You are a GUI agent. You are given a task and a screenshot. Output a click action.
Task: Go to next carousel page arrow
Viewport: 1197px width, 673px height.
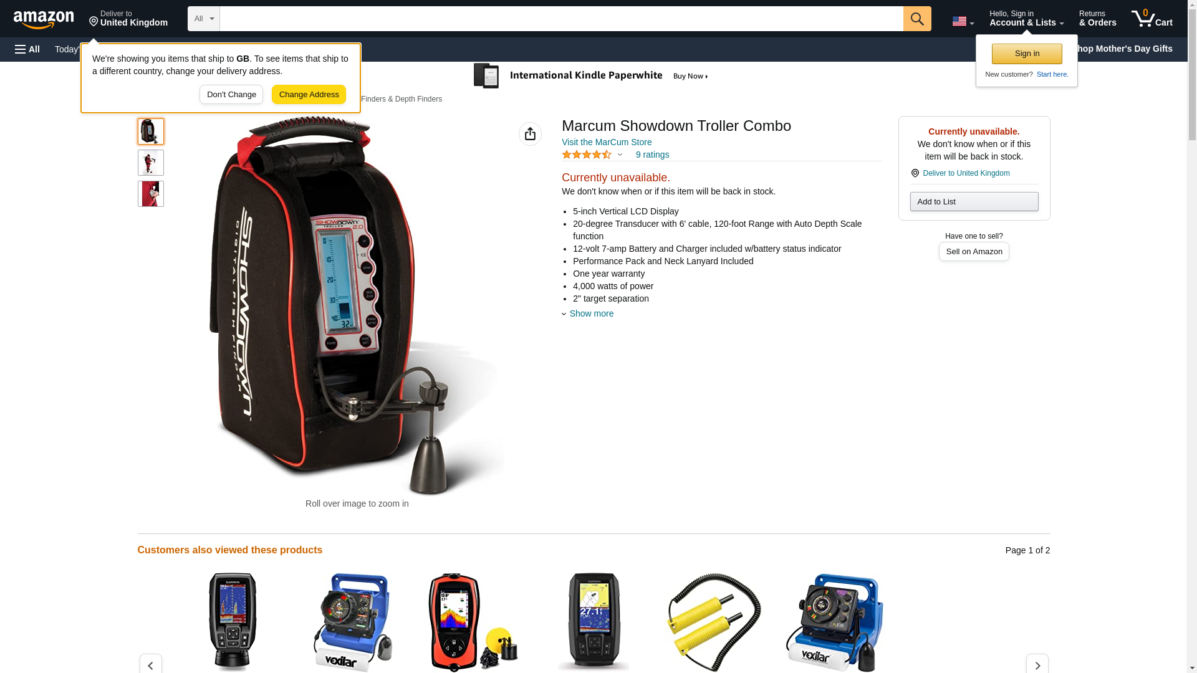1037,665
